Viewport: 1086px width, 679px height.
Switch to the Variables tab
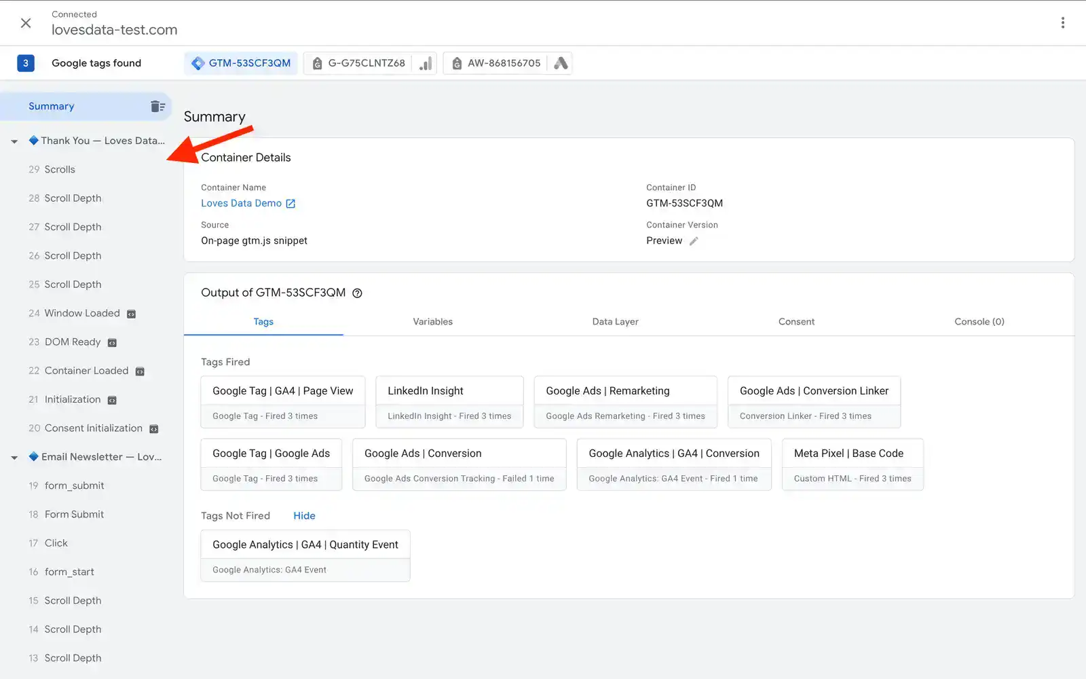click(432, 322)
